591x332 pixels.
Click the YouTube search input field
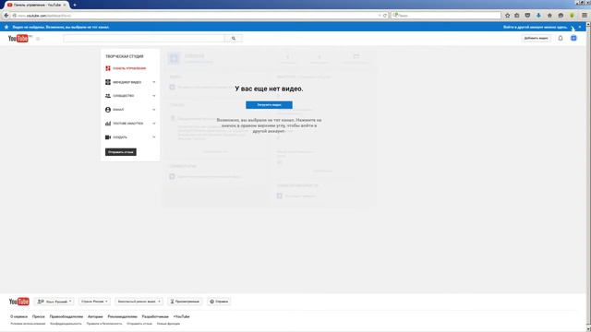[144, 39]
